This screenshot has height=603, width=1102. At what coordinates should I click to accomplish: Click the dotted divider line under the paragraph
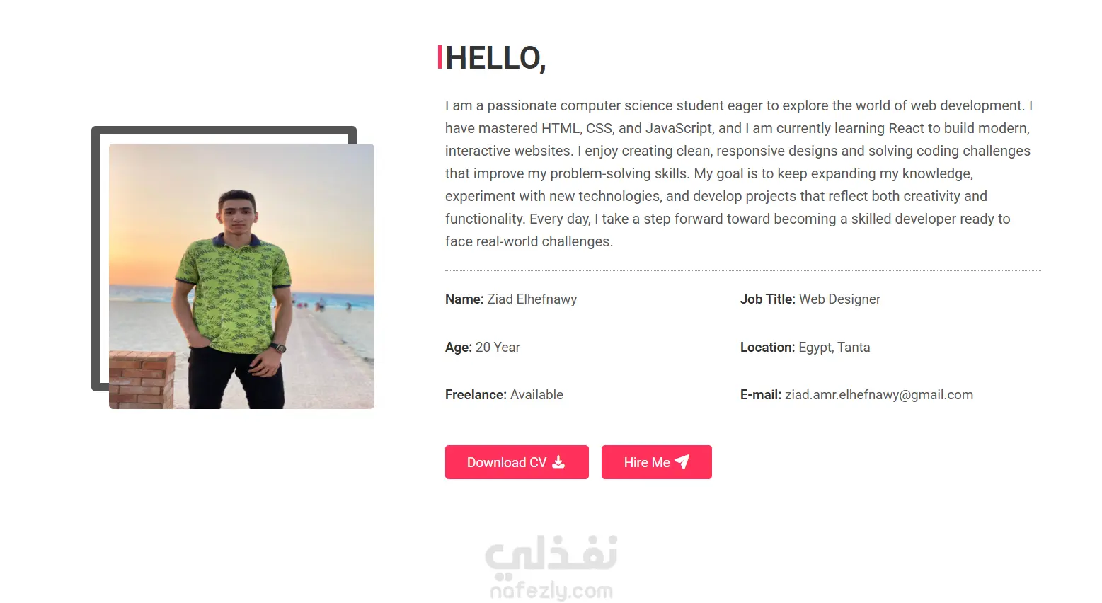[742, 270]
